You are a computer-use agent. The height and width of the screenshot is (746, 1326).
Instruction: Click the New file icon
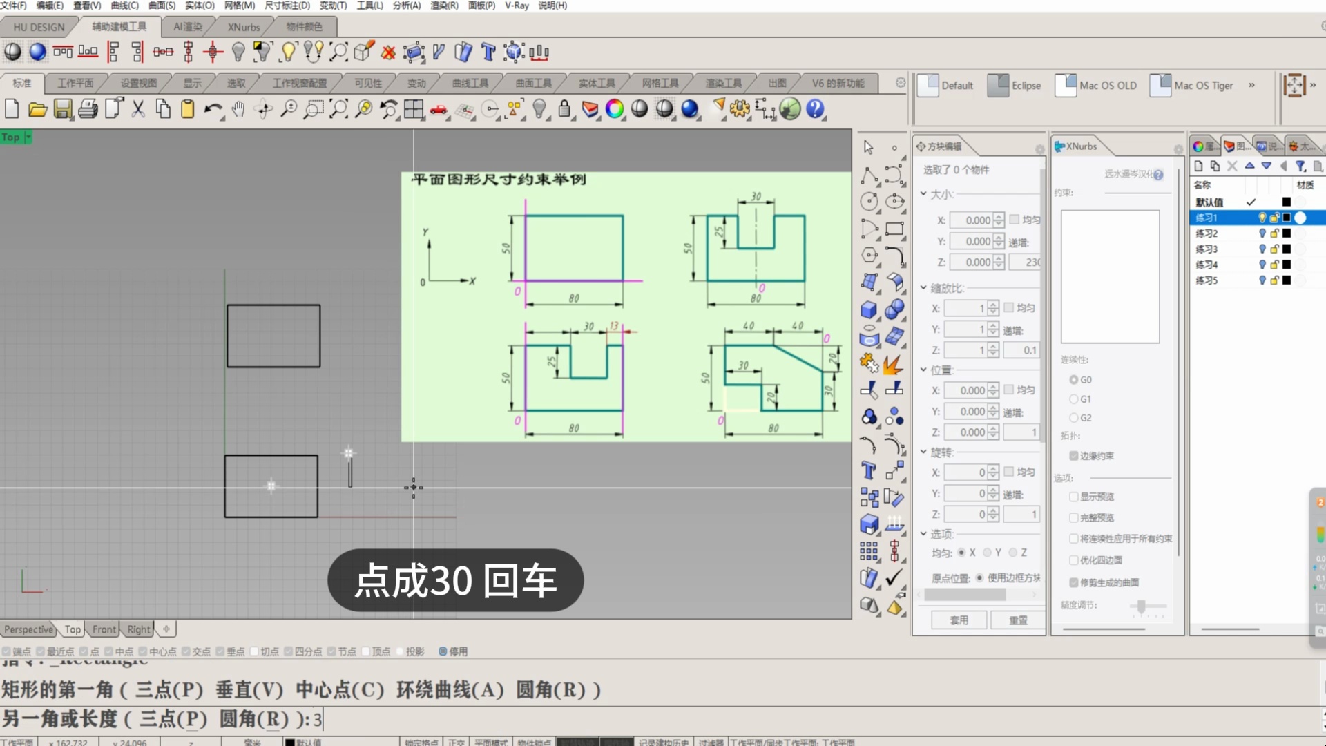tap(12, 109)
